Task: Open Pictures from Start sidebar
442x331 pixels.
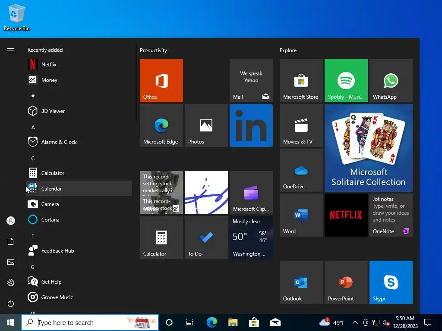Action: tap(11, 262)
